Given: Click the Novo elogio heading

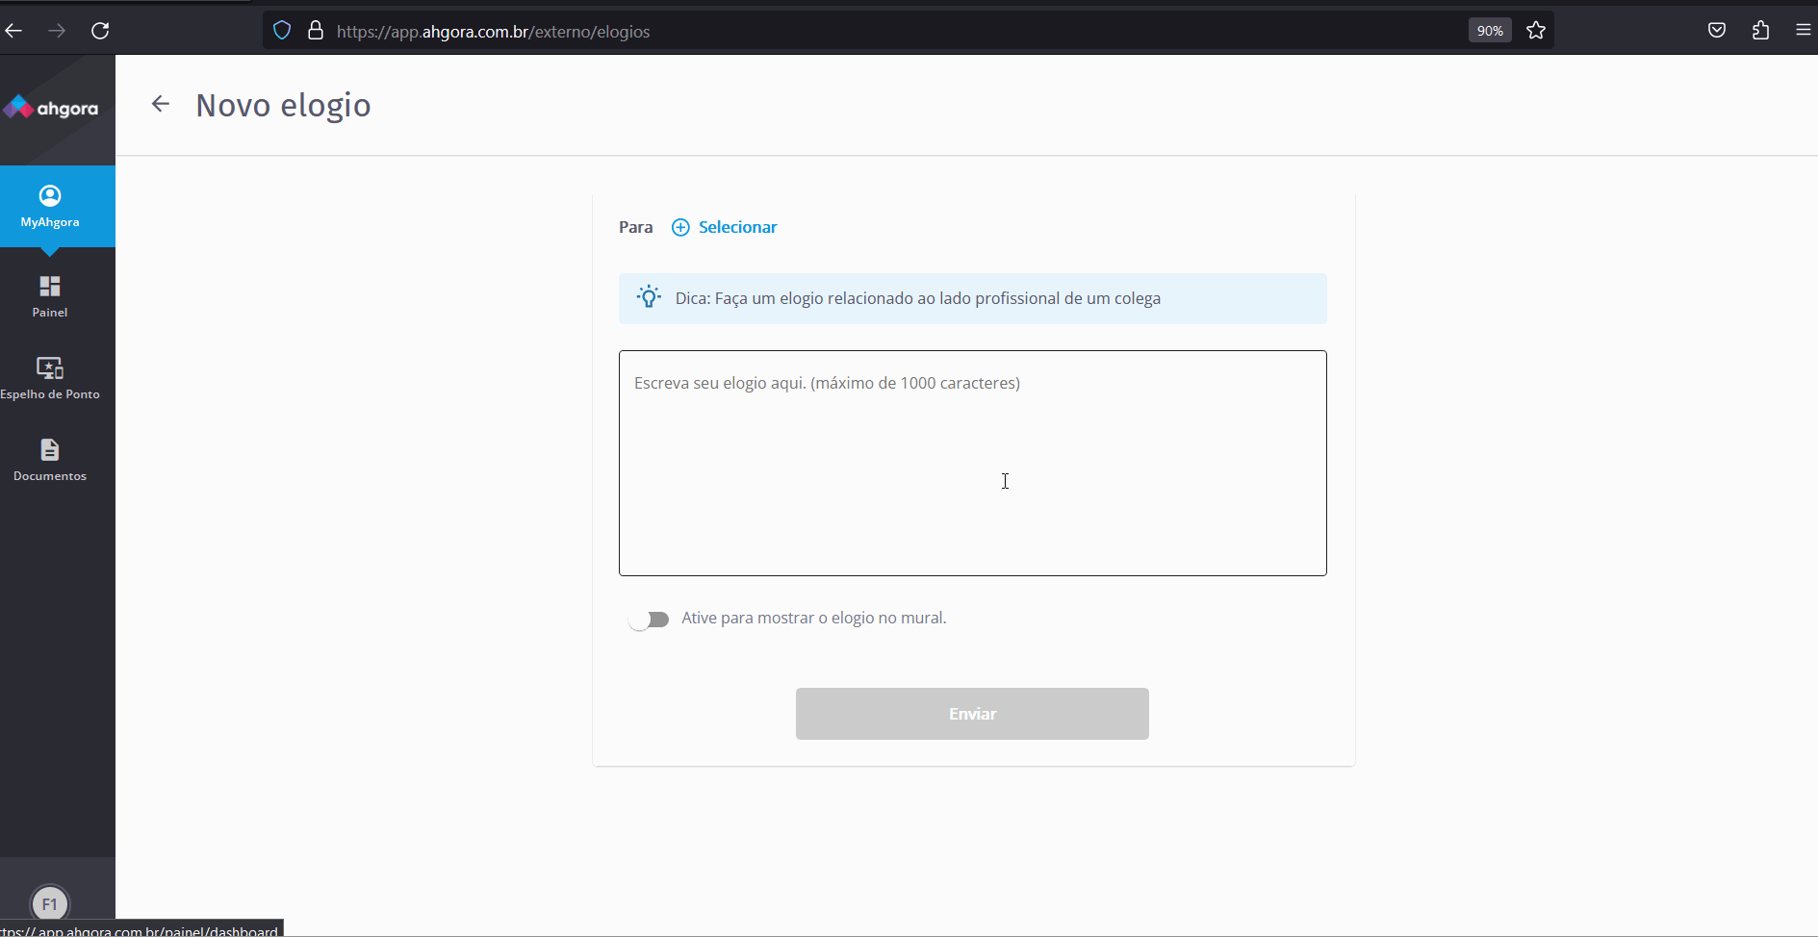Looking at the screenshot, I should [x=283, y=105].
